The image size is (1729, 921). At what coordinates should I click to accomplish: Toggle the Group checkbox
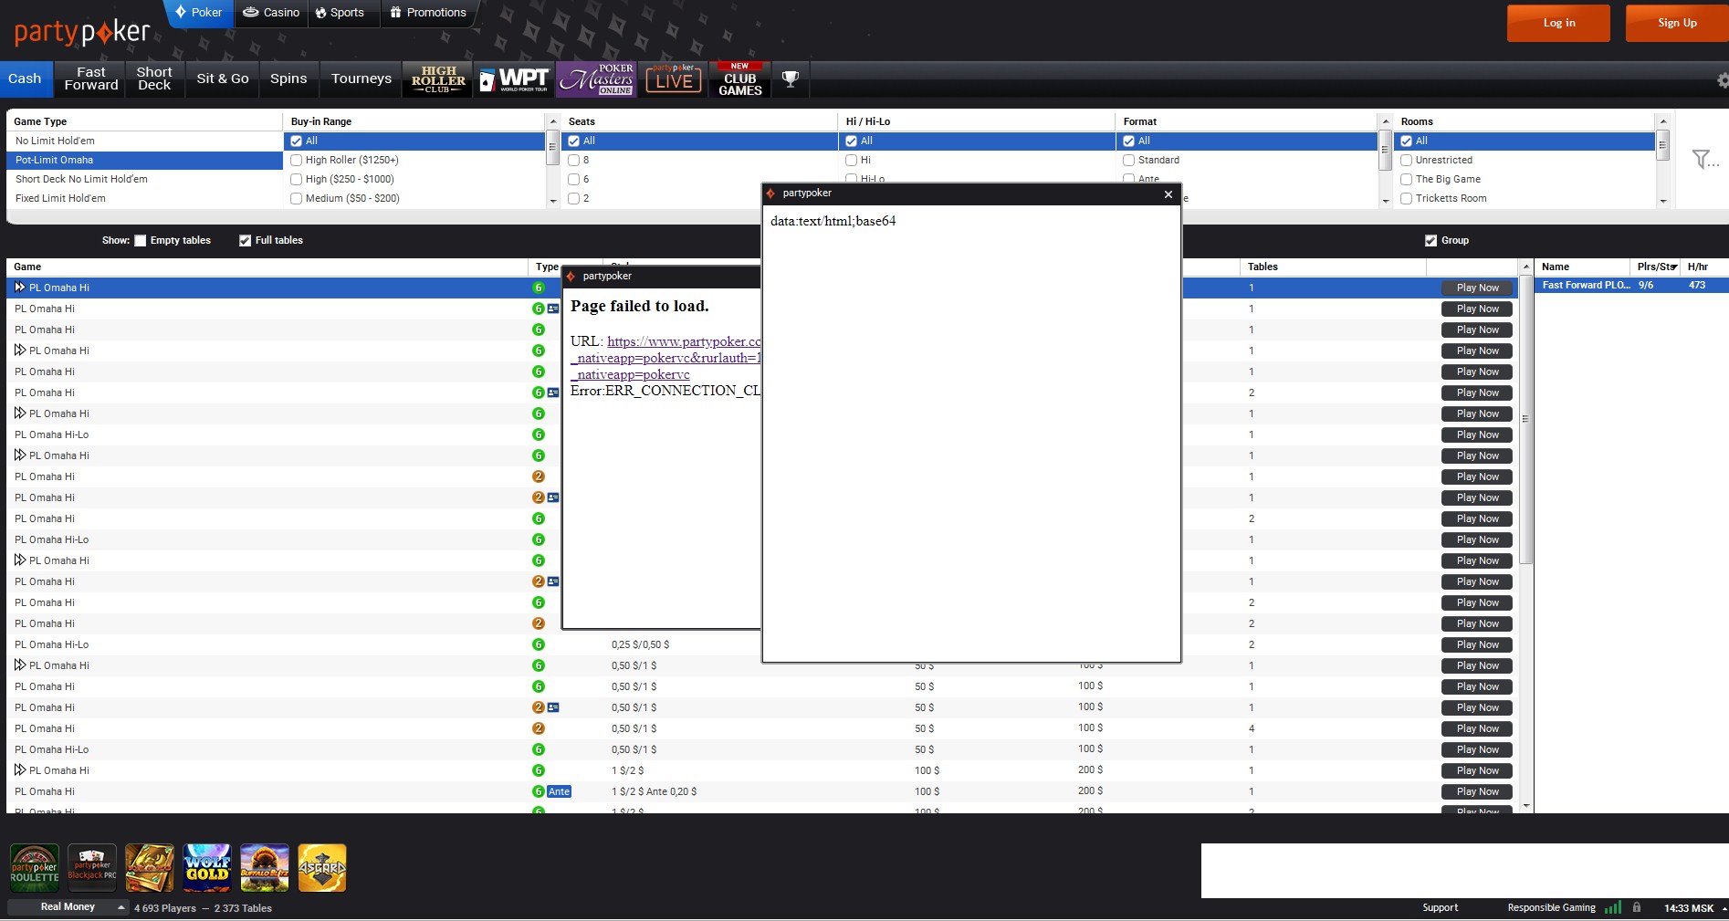pyautogui.click(x=1430, y=241)
